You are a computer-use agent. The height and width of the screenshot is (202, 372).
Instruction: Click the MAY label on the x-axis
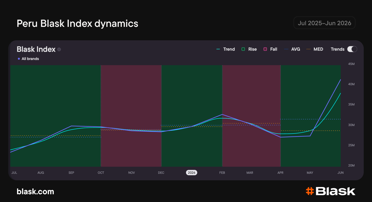310,173
